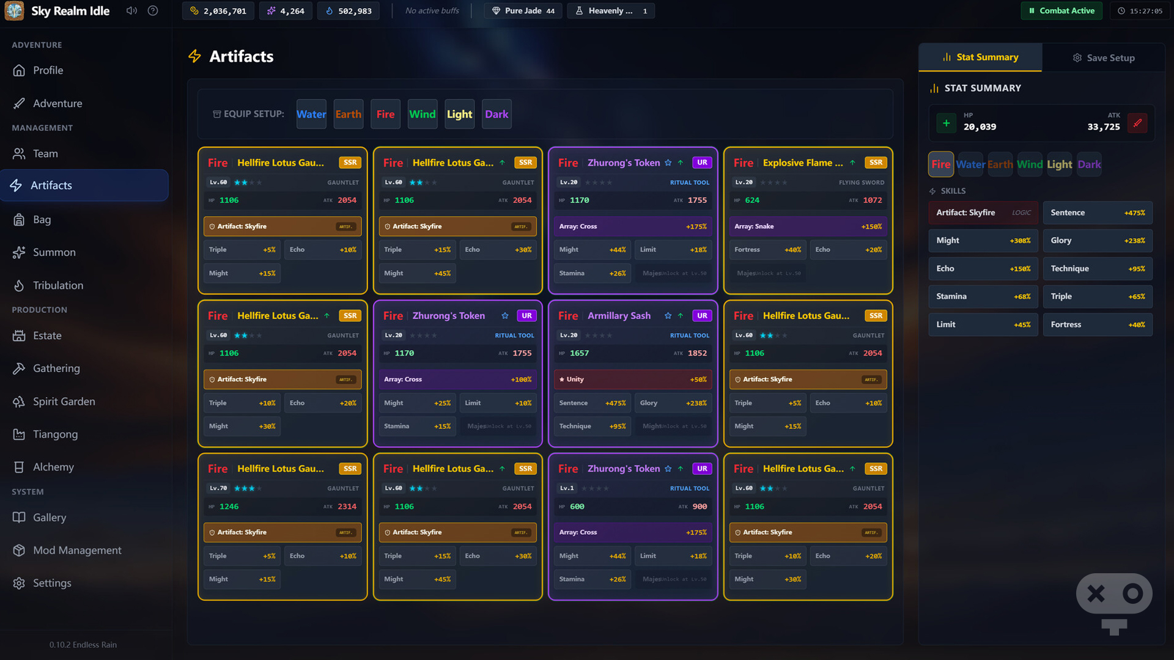Image resolution: width=1174 pixels, height=660 pixels.
Task: Open help via question mark icon
Action: click(153, 10)
